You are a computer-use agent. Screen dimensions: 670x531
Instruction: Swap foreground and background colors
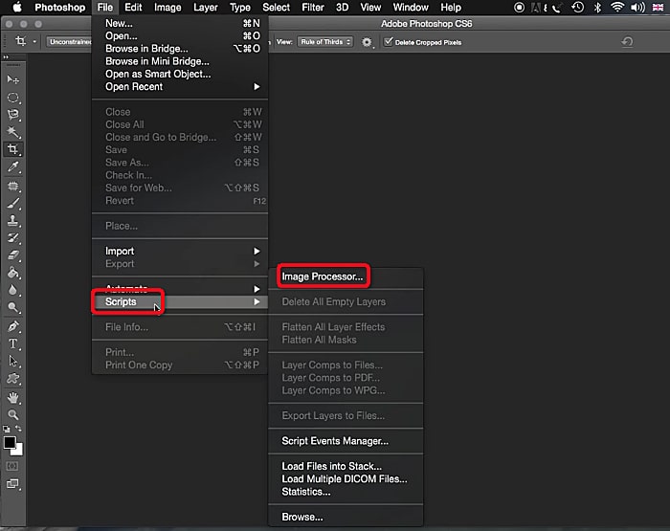pos(18,428)
